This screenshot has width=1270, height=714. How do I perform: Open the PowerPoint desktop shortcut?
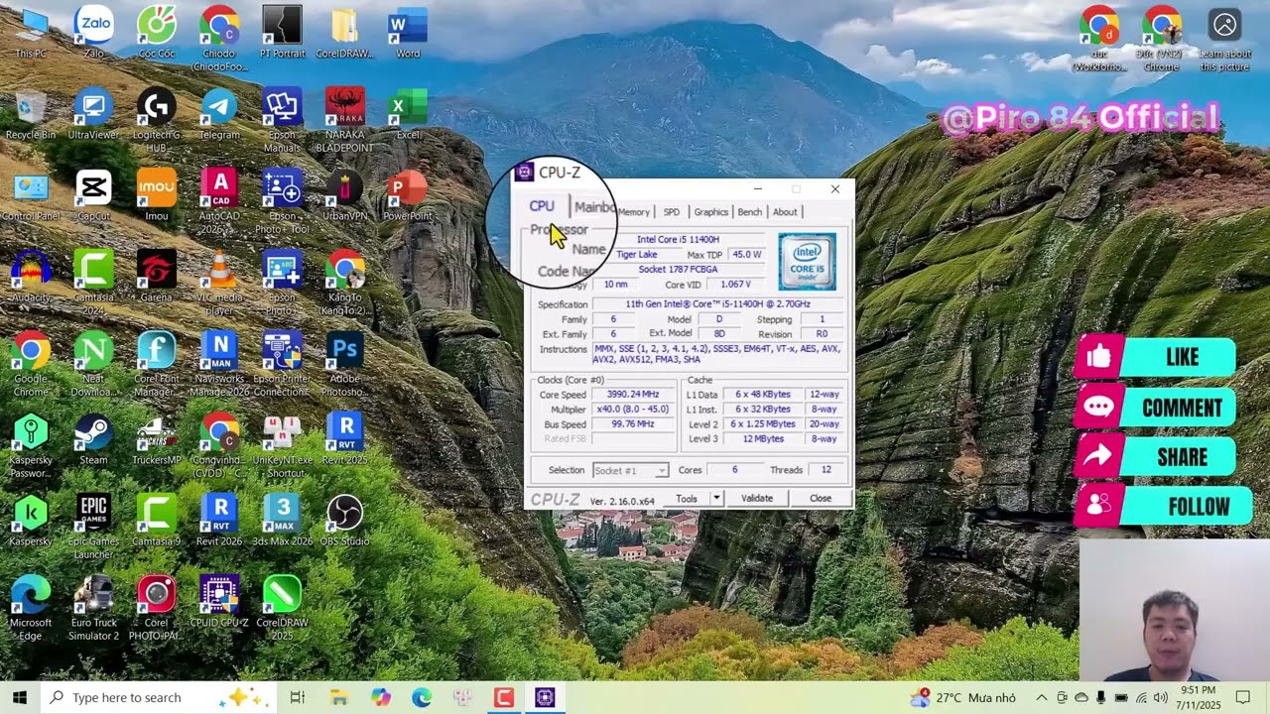coord(407,195)
